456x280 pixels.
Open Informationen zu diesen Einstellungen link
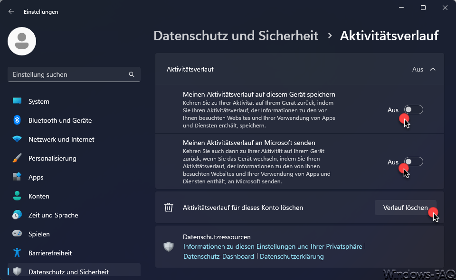point(273,246)
